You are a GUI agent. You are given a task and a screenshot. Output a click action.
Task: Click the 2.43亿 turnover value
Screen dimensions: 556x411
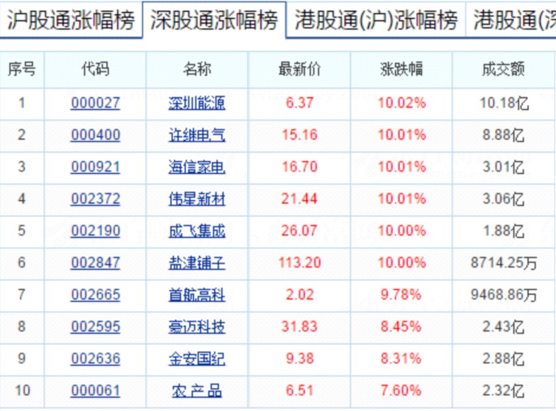pos(504,327)
